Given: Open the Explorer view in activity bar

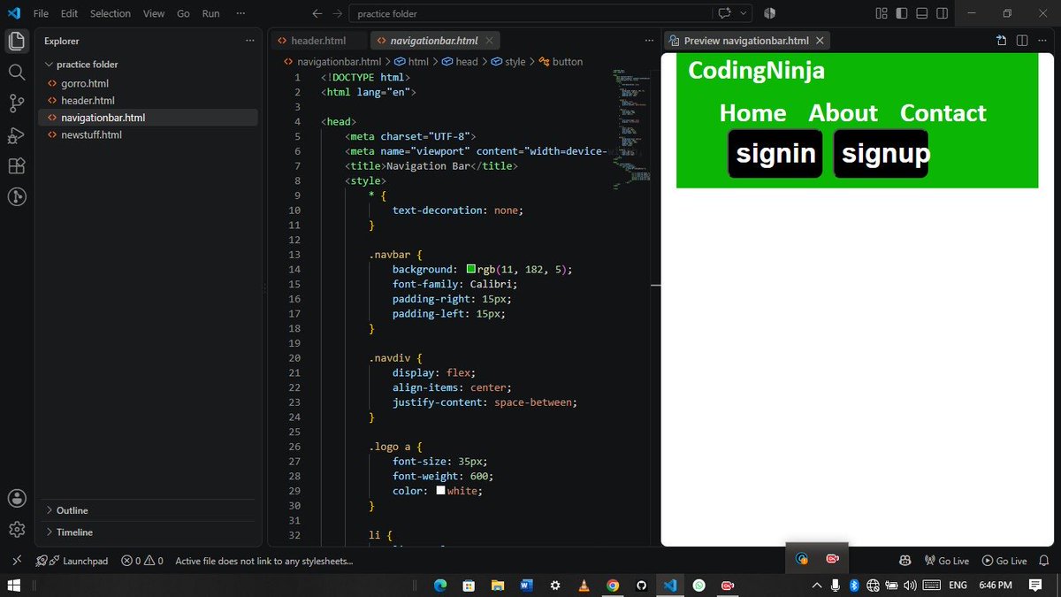Looking at the screenshot, I should coord(16,41).
